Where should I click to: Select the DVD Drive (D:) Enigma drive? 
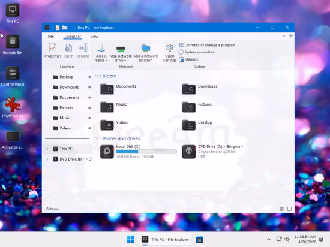coord(212,152)
